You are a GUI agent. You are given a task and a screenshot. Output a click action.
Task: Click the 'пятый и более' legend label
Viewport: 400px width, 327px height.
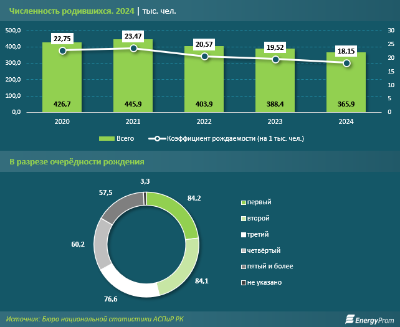270,266
